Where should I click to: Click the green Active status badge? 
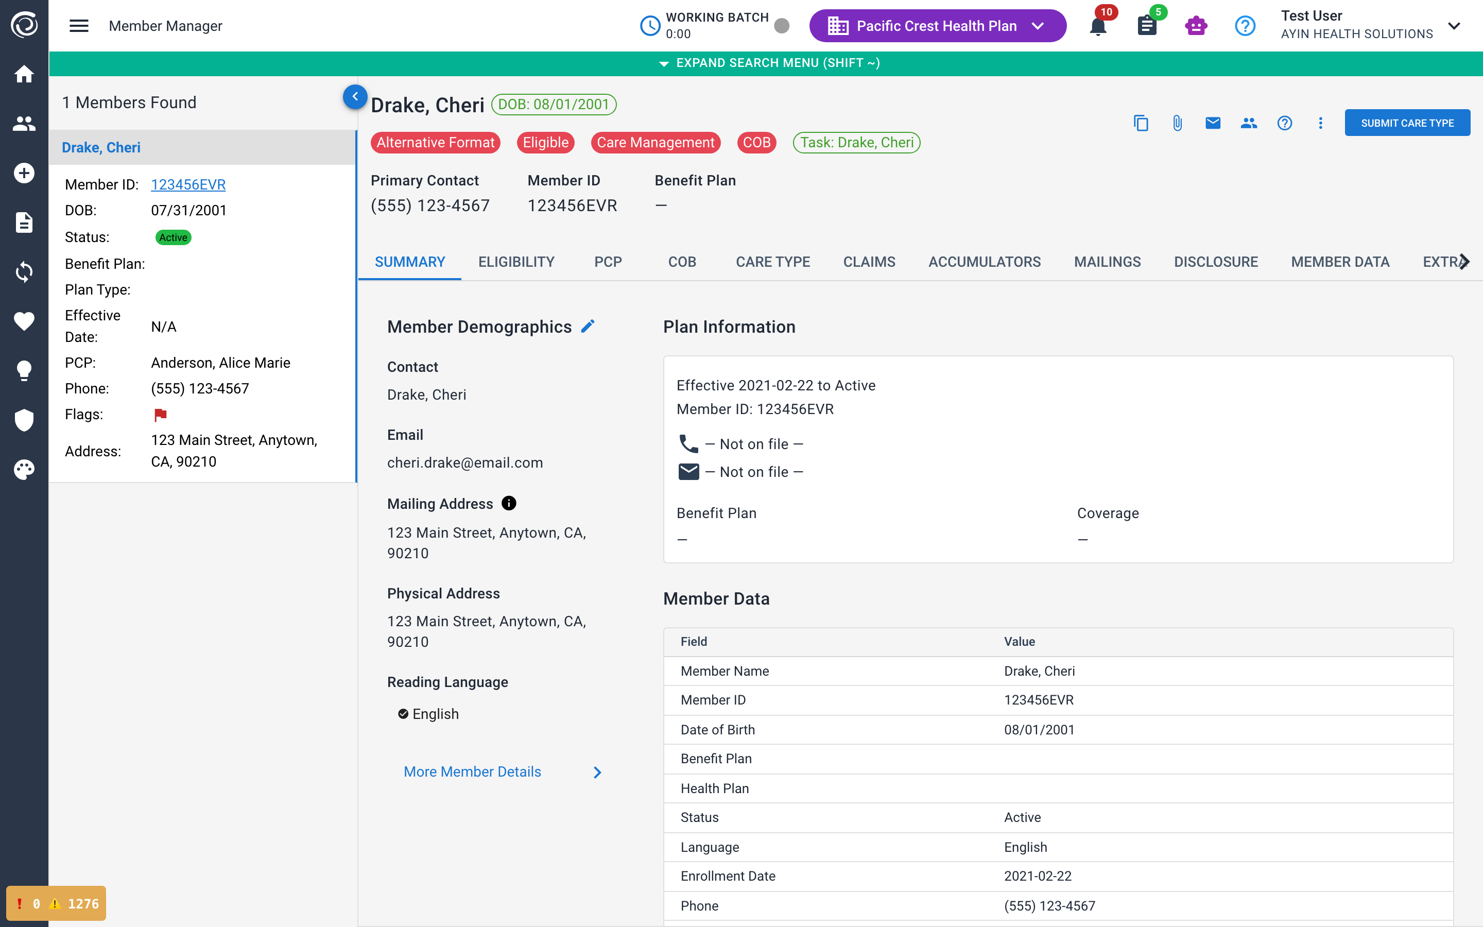(174, 237)
